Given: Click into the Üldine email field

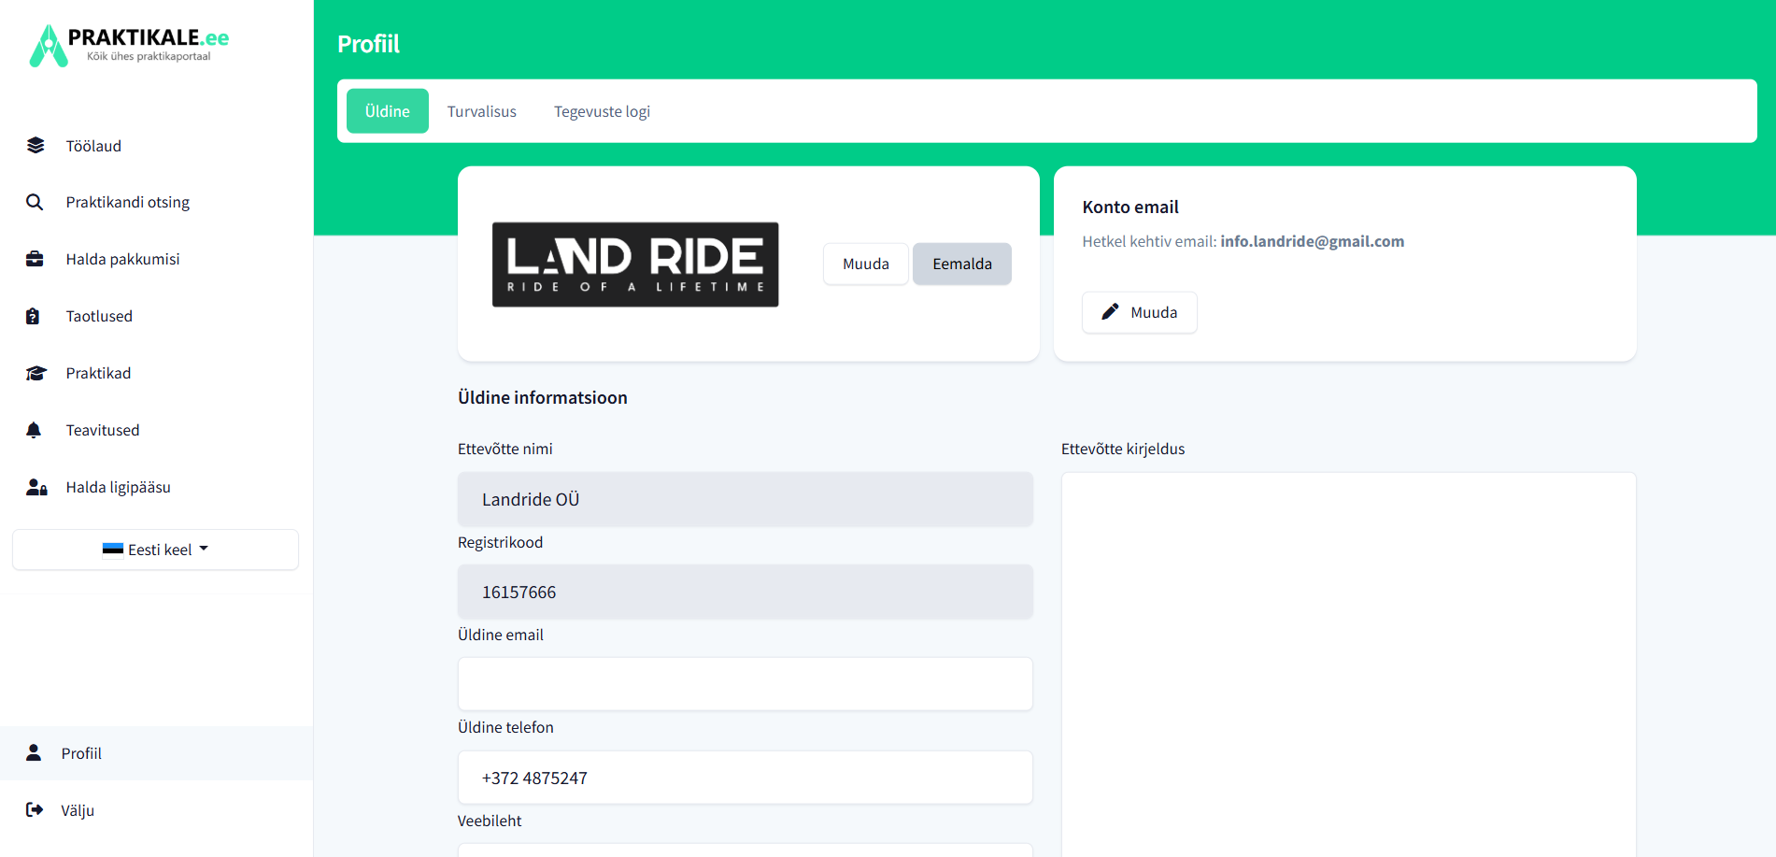Looking at the screenshot, I should point(745,684).
